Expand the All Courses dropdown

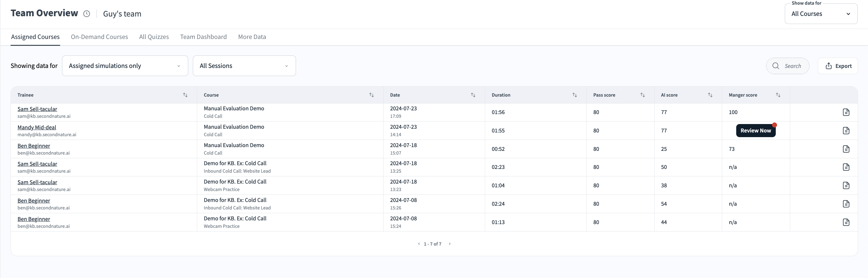point(821,14)
